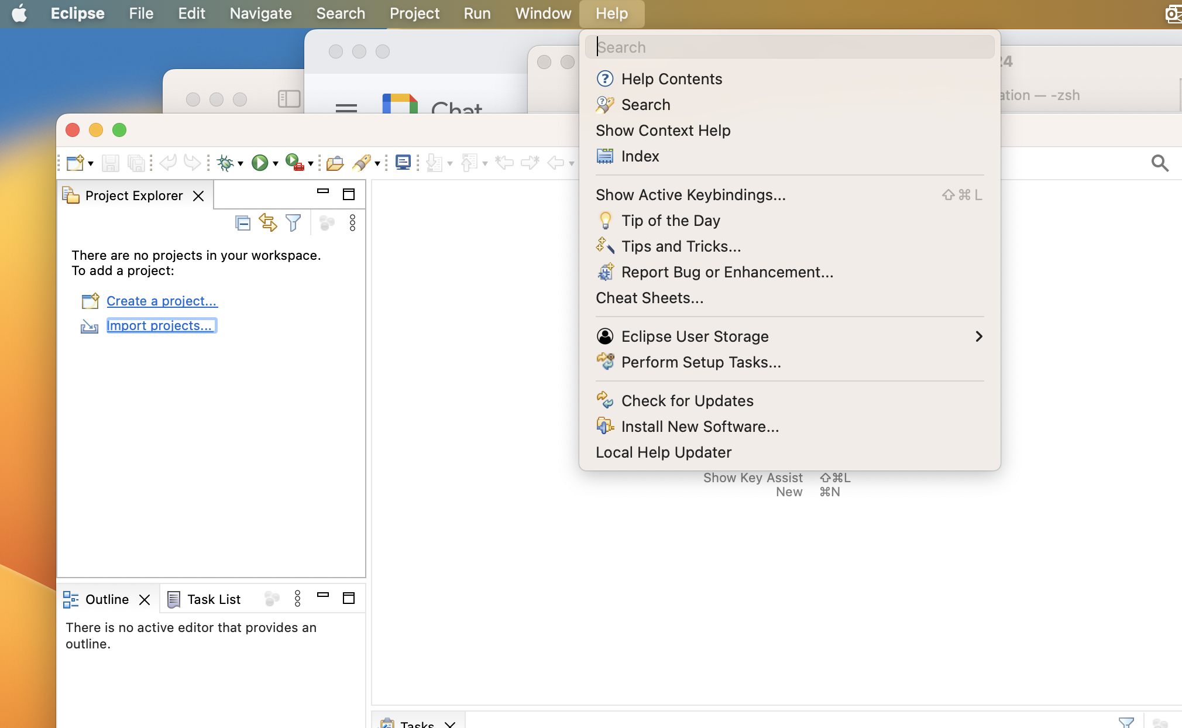Click the Back navigation arrow icon
1182x728 pixels.
tap(556, 163)
